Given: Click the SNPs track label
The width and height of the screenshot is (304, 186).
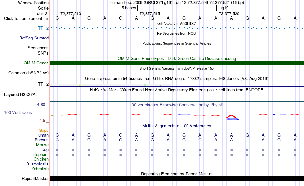Looking at the screenshot, I should pos(43,53).
